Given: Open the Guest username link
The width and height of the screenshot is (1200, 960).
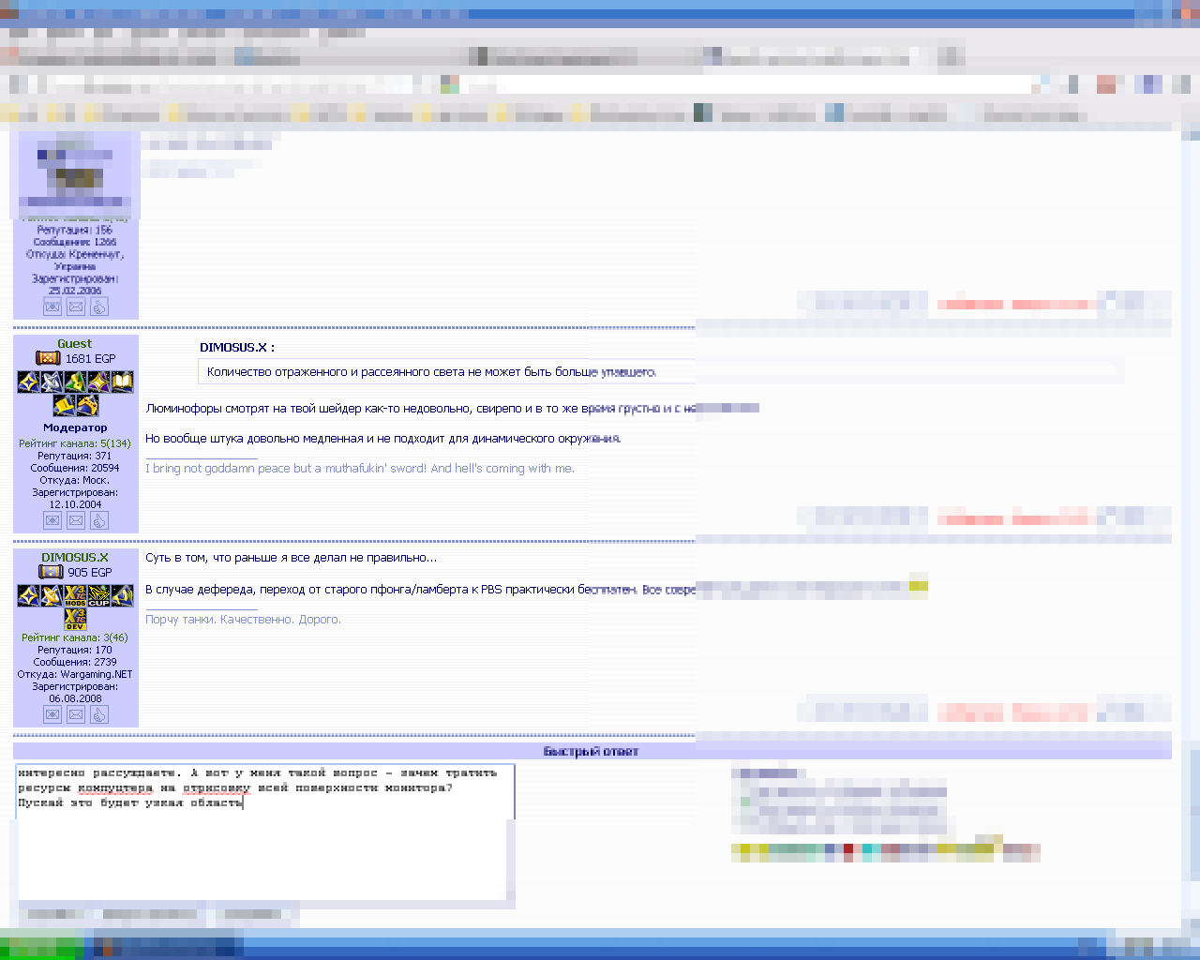Looking at the screenshot, I should coord(75,344).
